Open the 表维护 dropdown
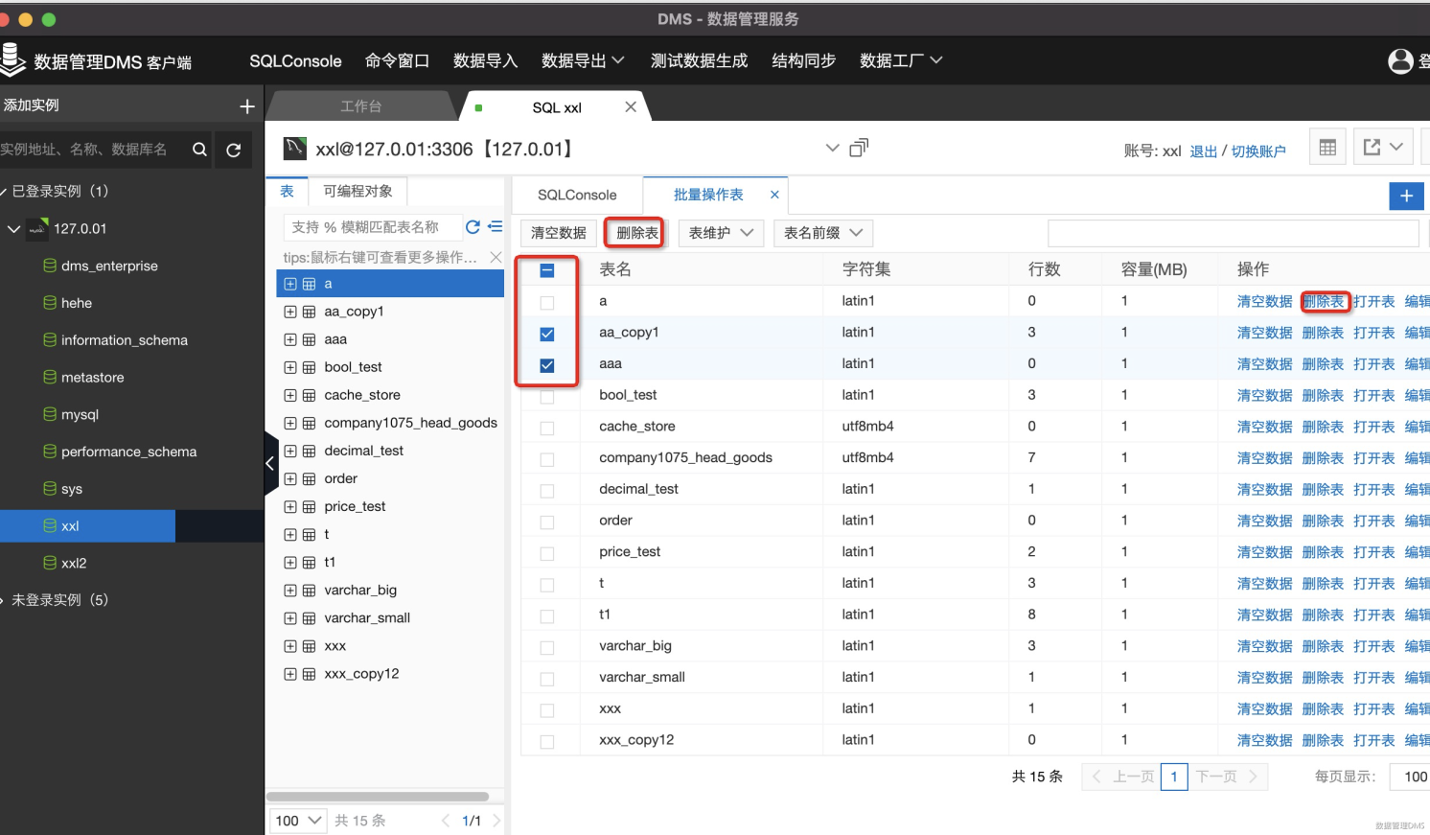Viewport: 1430px width, 835px height. click(721, 233)
